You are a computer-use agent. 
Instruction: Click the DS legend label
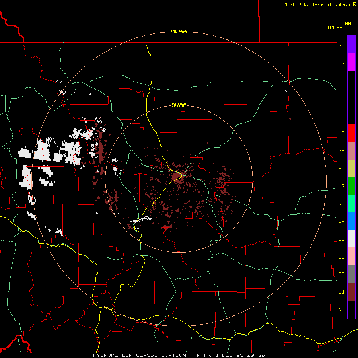pyautogui.click(x=341, y=239)
